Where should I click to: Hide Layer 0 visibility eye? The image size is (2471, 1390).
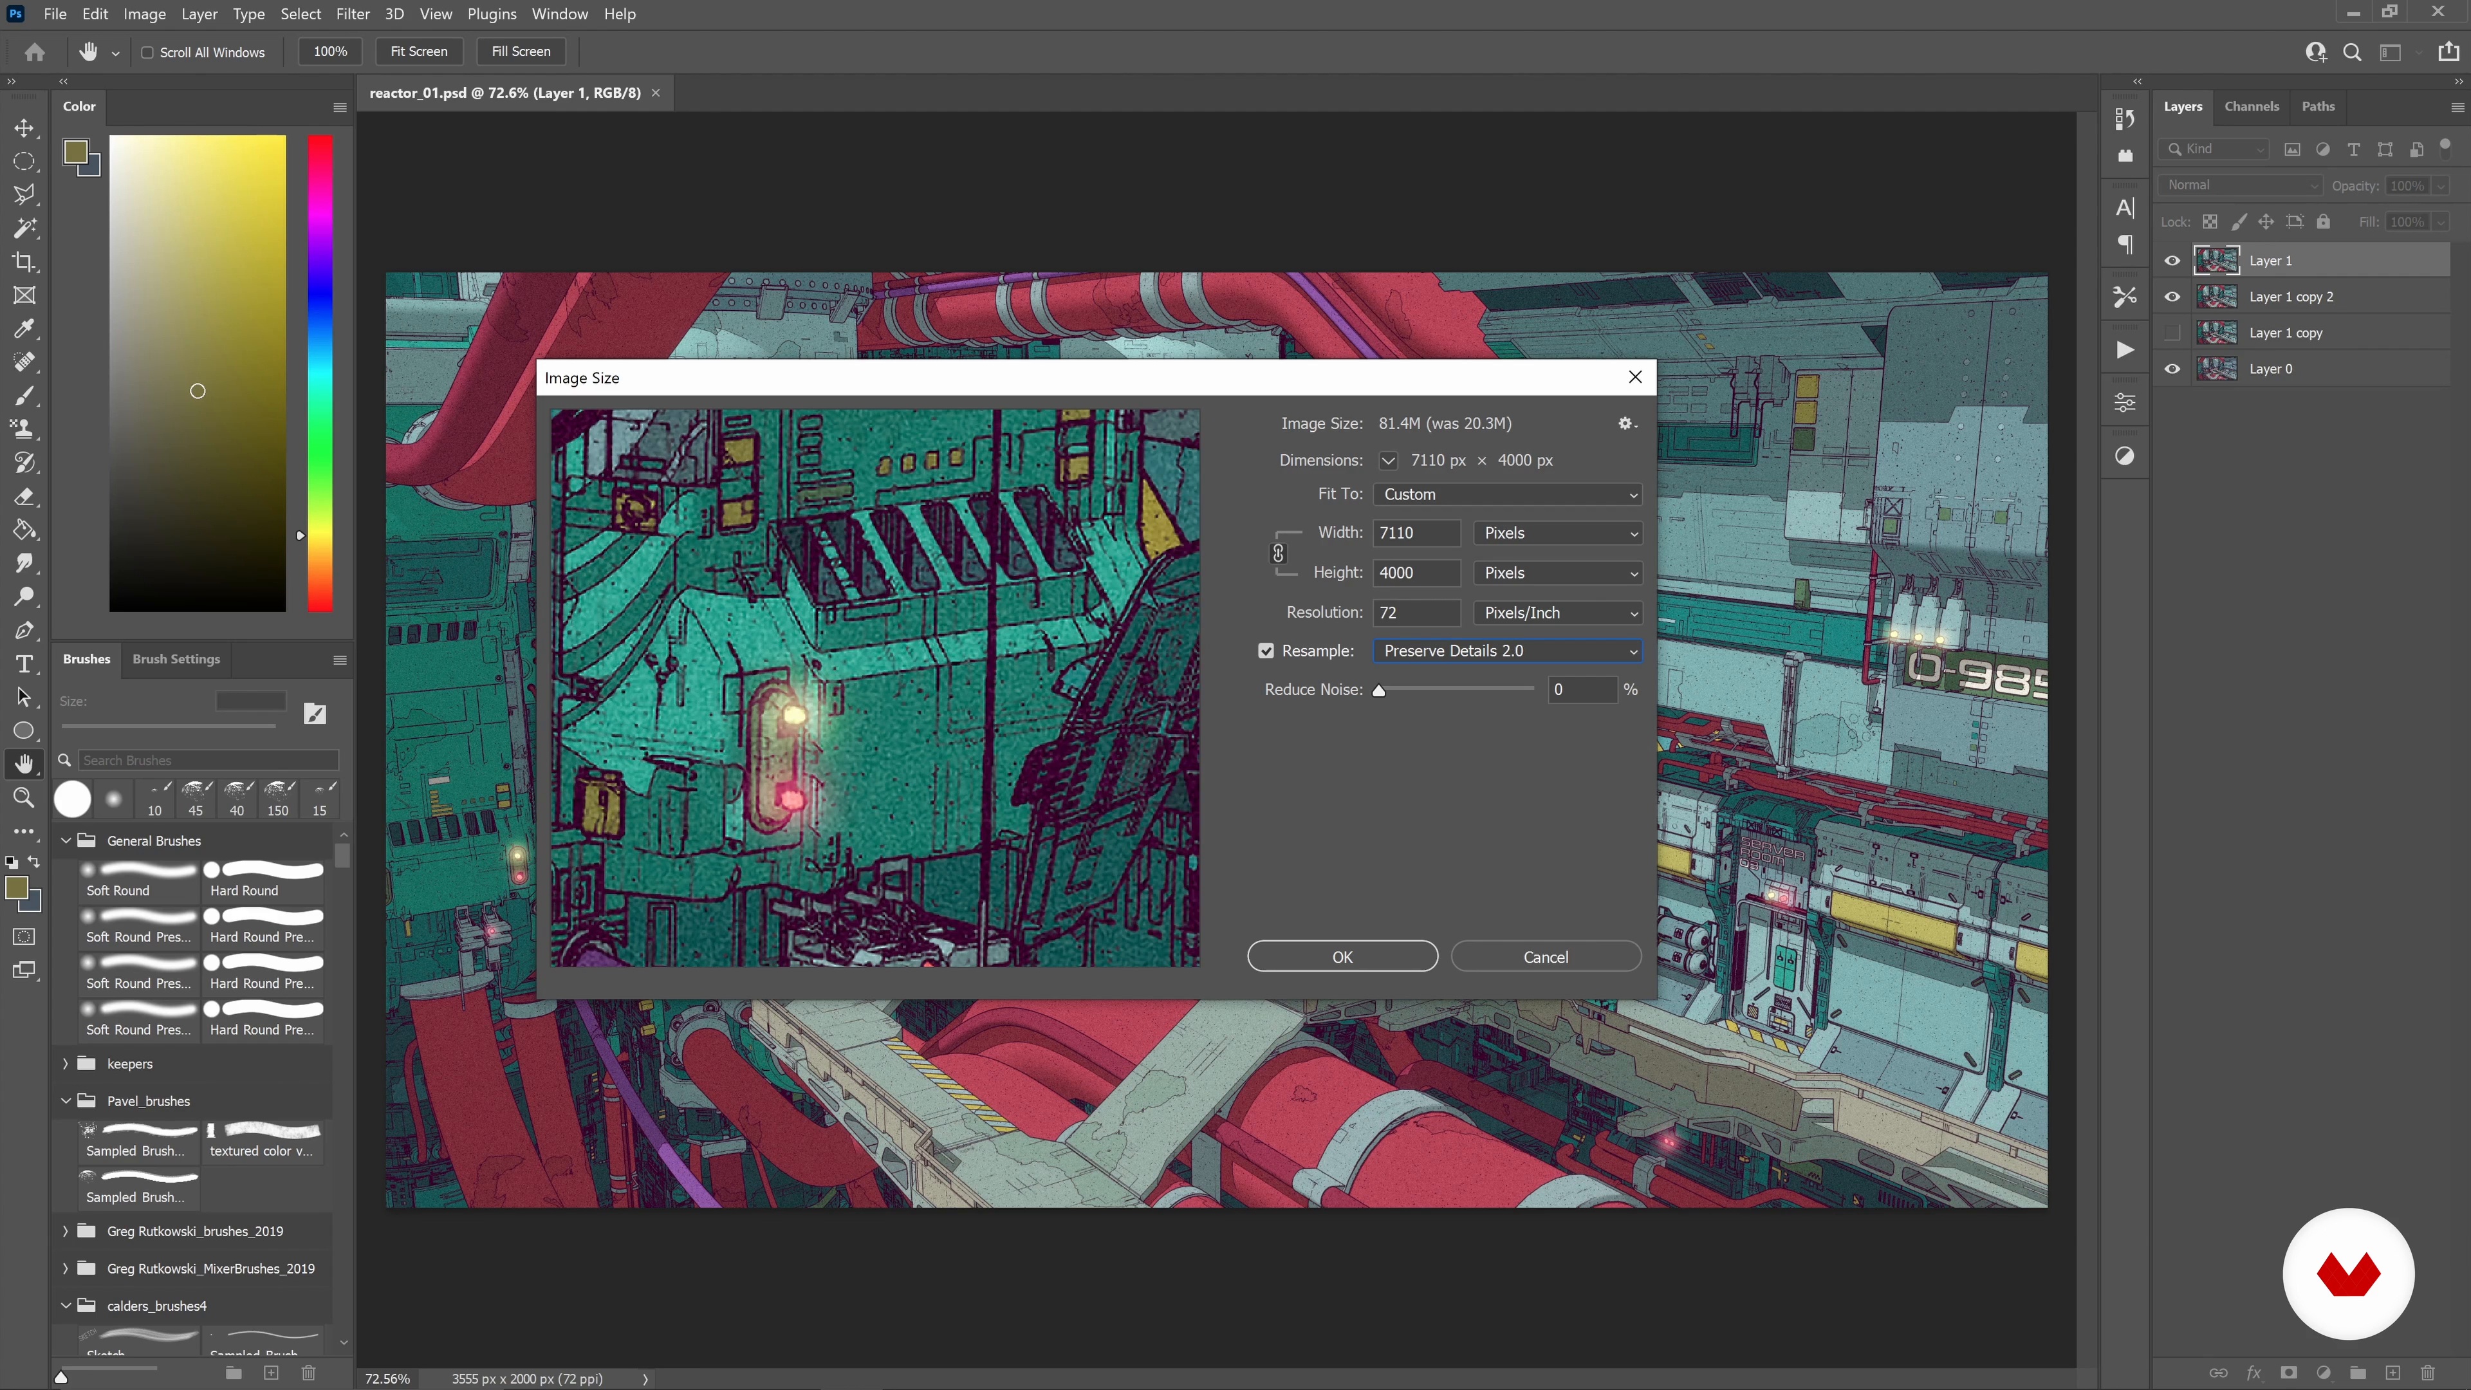click(x=2172, y=369)
